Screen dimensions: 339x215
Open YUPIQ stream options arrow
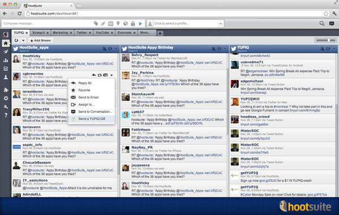(x=334, y=49)
